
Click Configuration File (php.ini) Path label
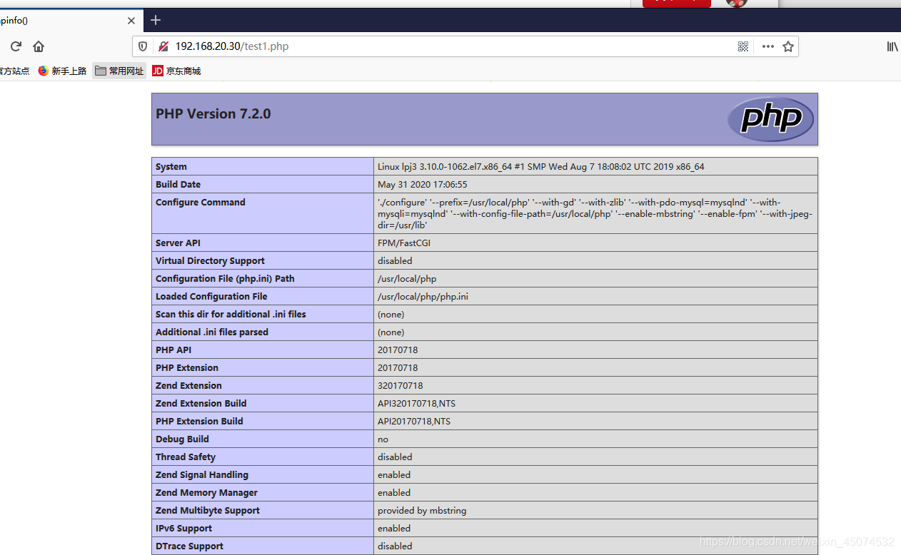(225, 279)
